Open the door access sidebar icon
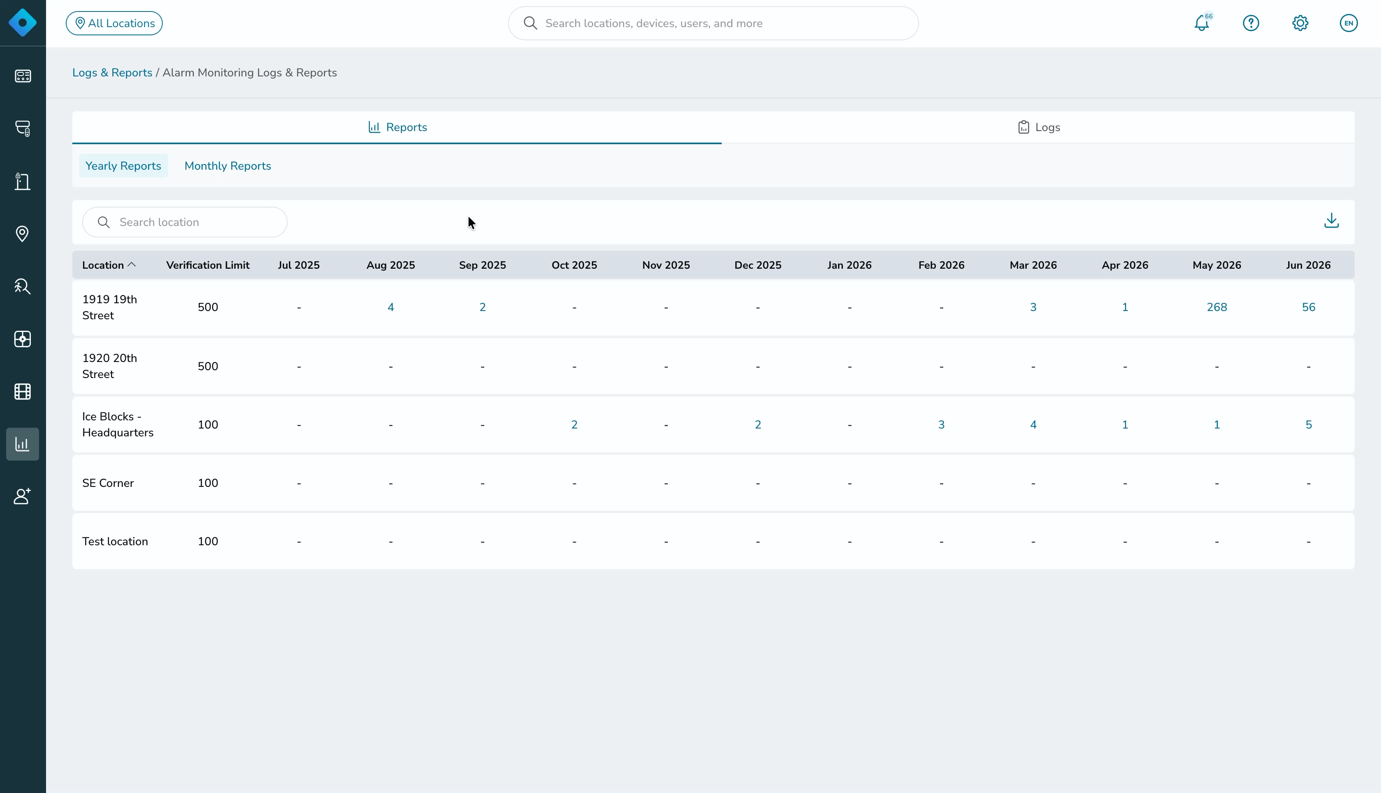This screenshot has height=793, width=1381. [22, 181]
